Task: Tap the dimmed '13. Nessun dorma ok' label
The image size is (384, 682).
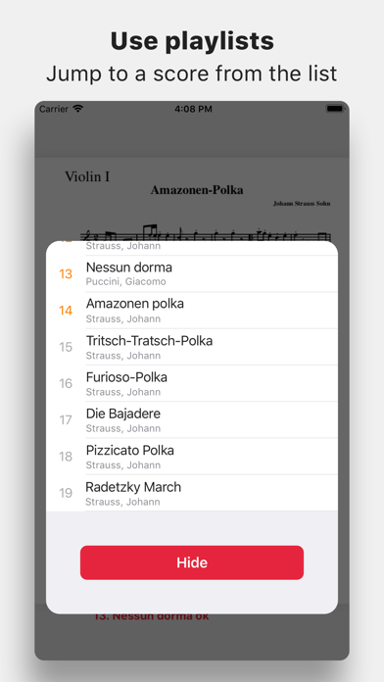Action: point(151,616)
